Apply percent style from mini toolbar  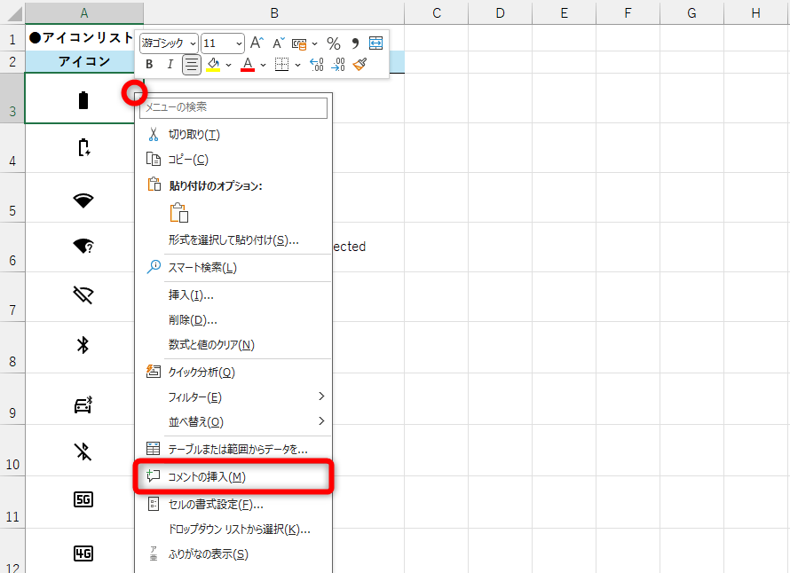tap(333, 43)
